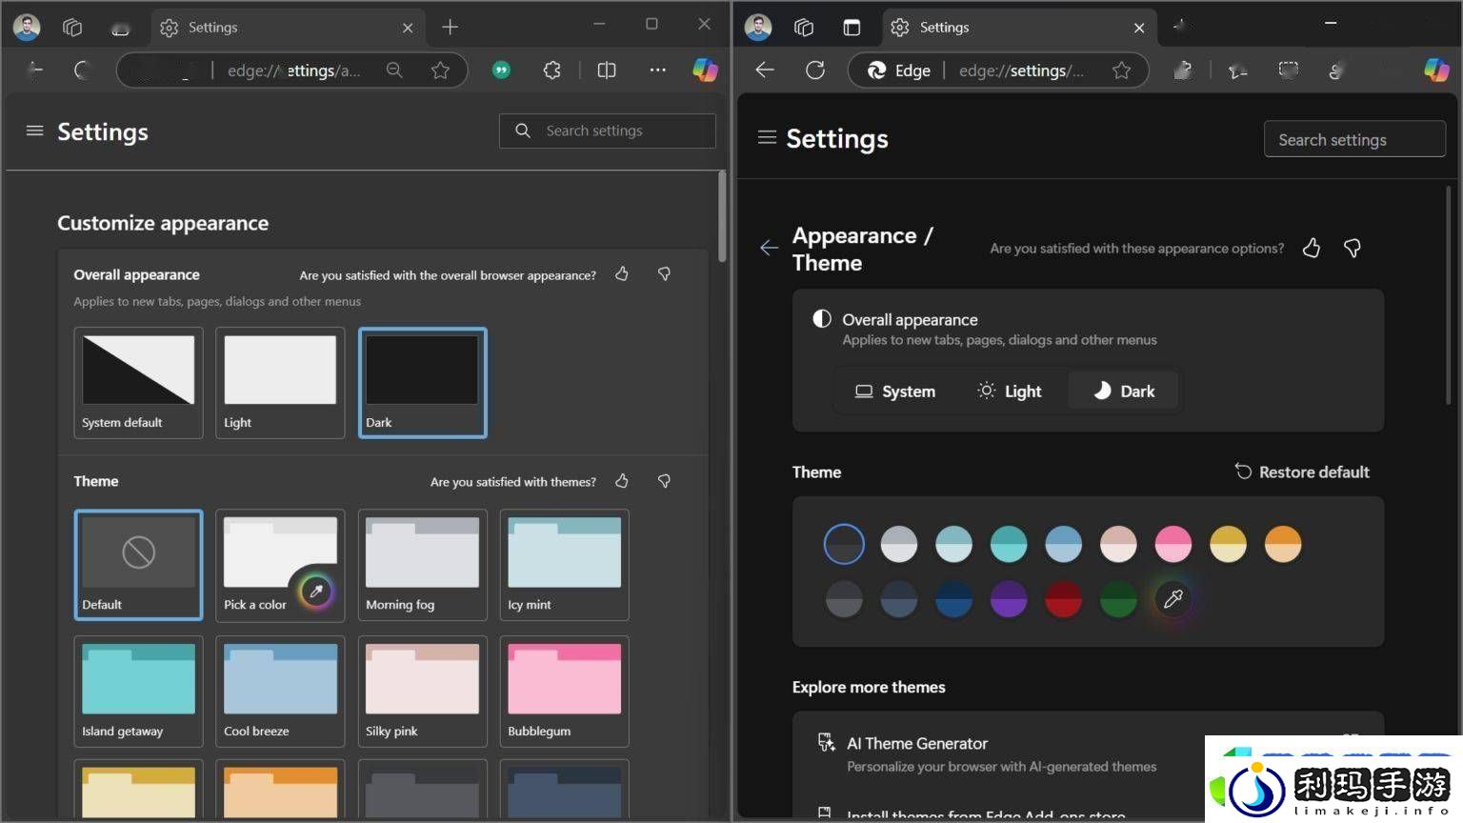Viewport: 1463px width, 823px height.
Task: Go back using right window toolbar arrow
Action: pyautogui.click(x=765, y=70)
